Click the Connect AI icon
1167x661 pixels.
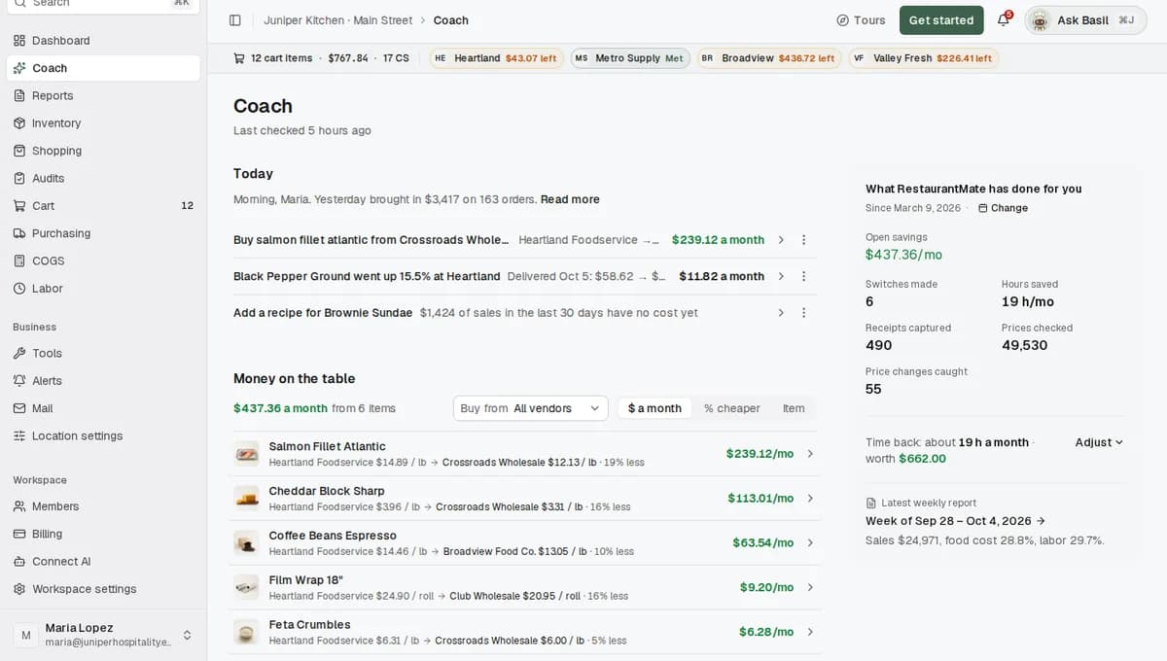tap(19, 561)
